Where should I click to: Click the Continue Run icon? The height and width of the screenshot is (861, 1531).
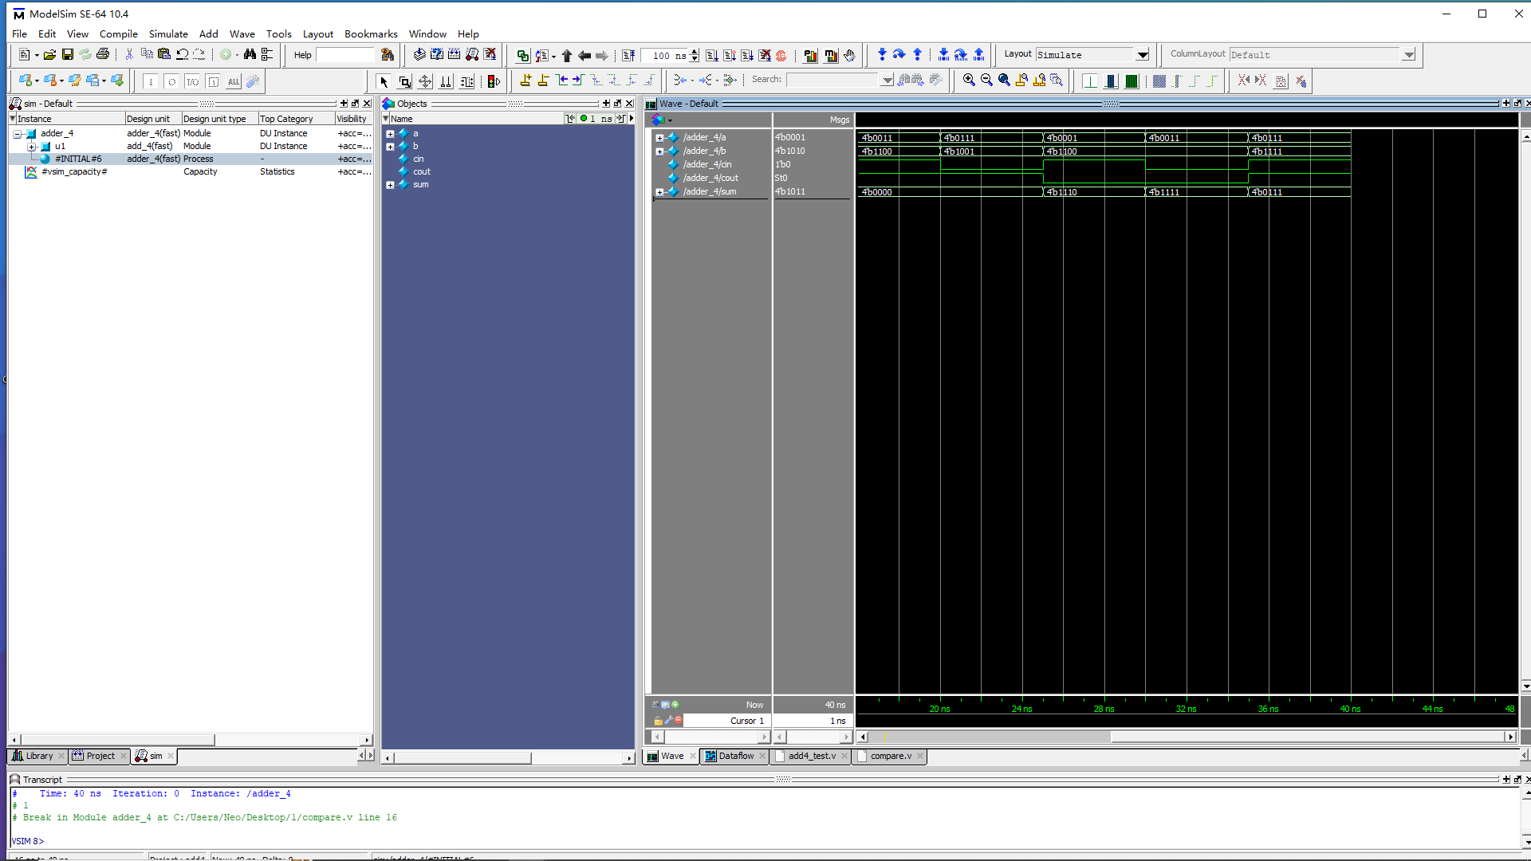click(x=730, y=55)
